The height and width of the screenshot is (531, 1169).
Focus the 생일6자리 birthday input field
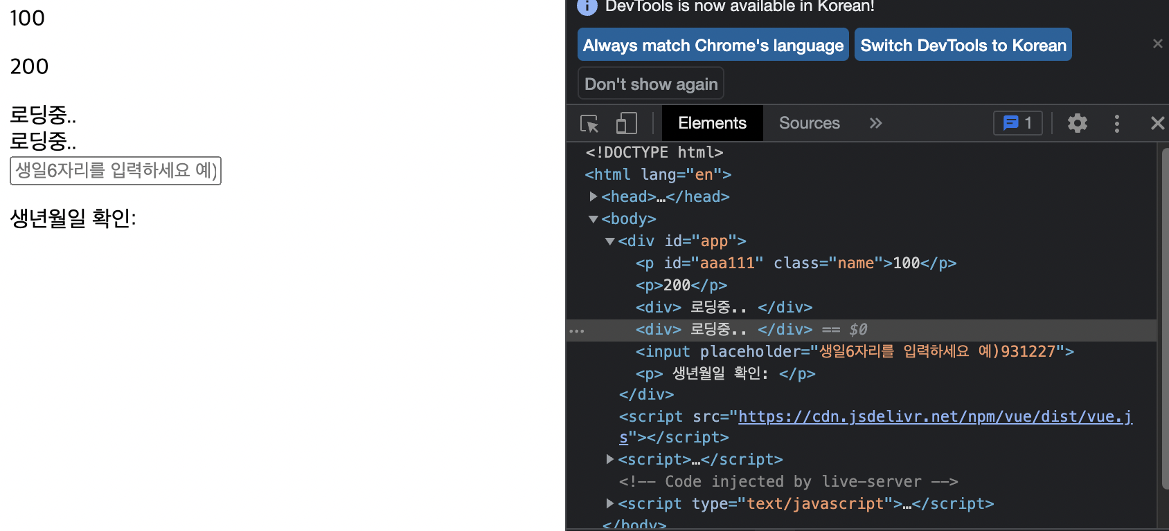click(116, 171)
